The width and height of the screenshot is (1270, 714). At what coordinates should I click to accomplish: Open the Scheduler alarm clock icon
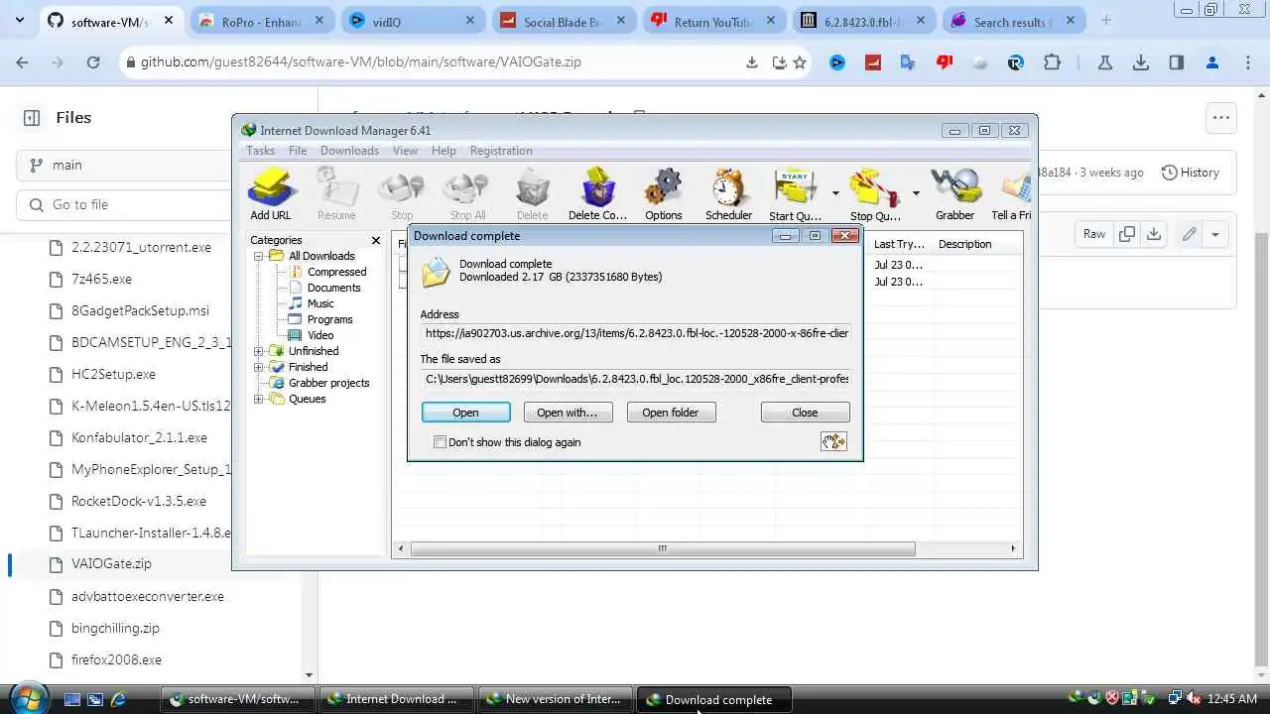click(x=728, y=194)
